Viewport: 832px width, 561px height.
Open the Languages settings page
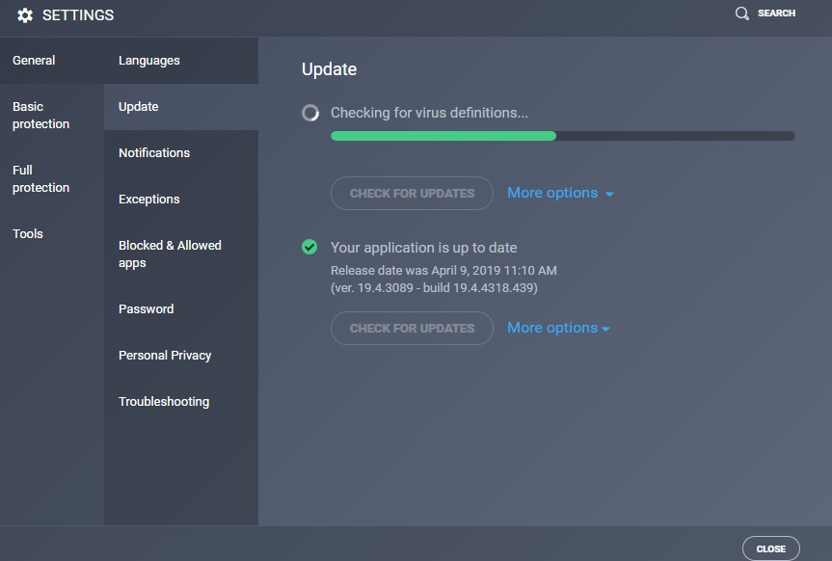[x=181, y=61]
